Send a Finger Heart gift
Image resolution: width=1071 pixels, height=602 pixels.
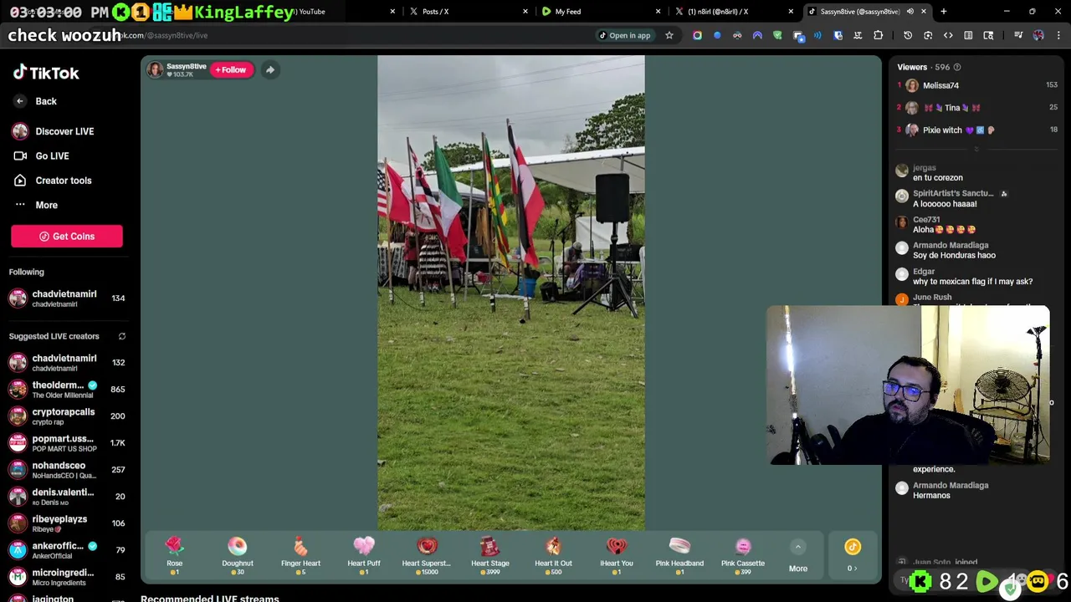[300, 556]
